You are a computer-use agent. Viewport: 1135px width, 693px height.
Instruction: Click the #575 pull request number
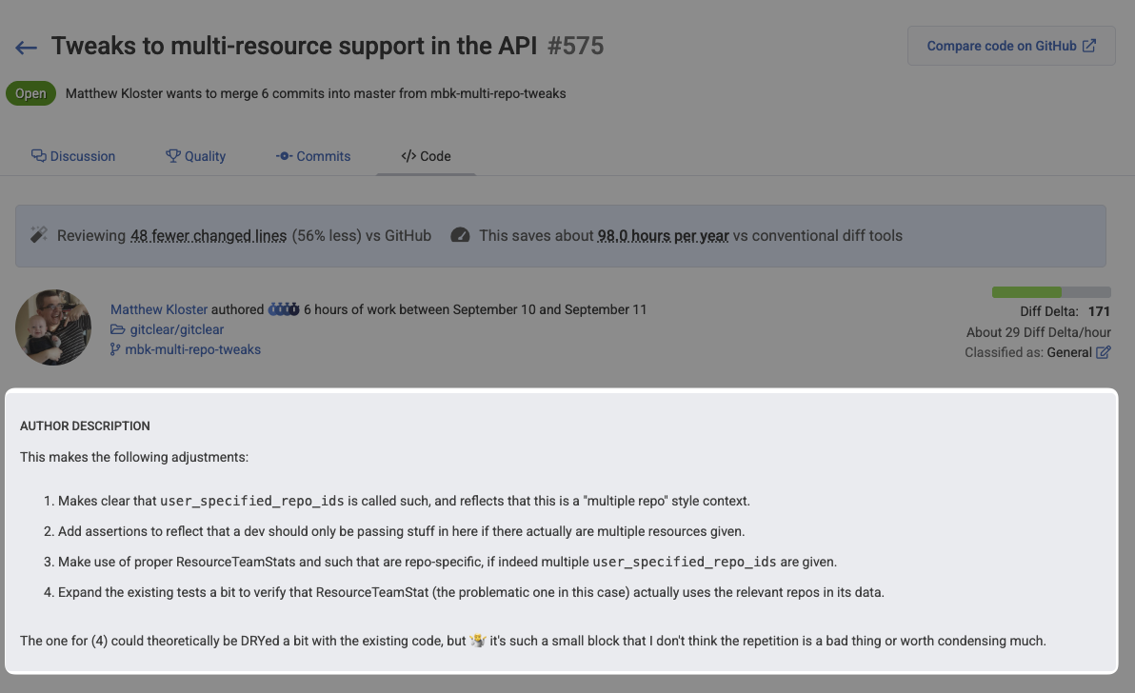(x=576, y=46)
